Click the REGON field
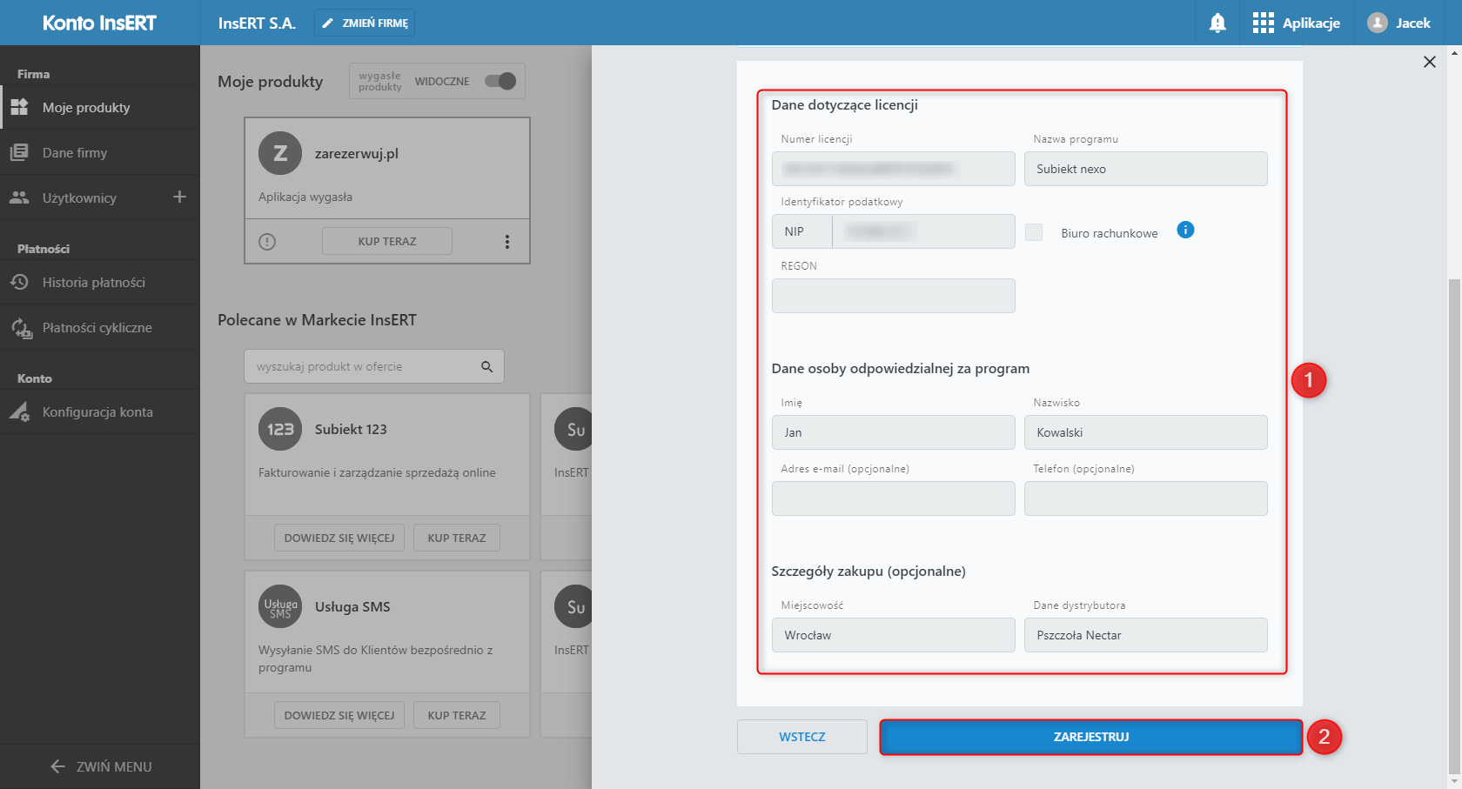1462x789 pixels. 894,296
